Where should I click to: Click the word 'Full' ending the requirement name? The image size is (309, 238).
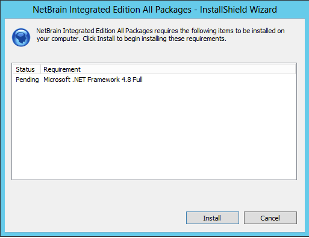(x=137, y=80)
